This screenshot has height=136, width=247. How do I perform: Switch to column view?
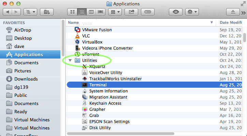point(91,12)
